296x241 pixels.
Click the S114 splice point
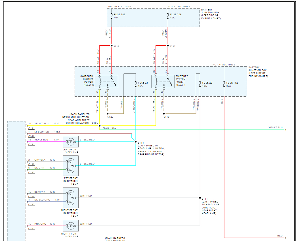pyautogui.click(x=136, y=142)
